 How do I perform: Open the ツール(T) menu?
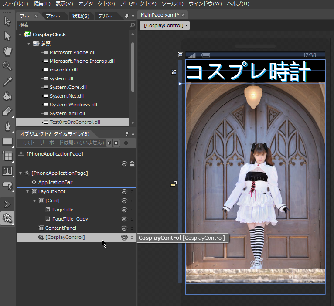173,3
